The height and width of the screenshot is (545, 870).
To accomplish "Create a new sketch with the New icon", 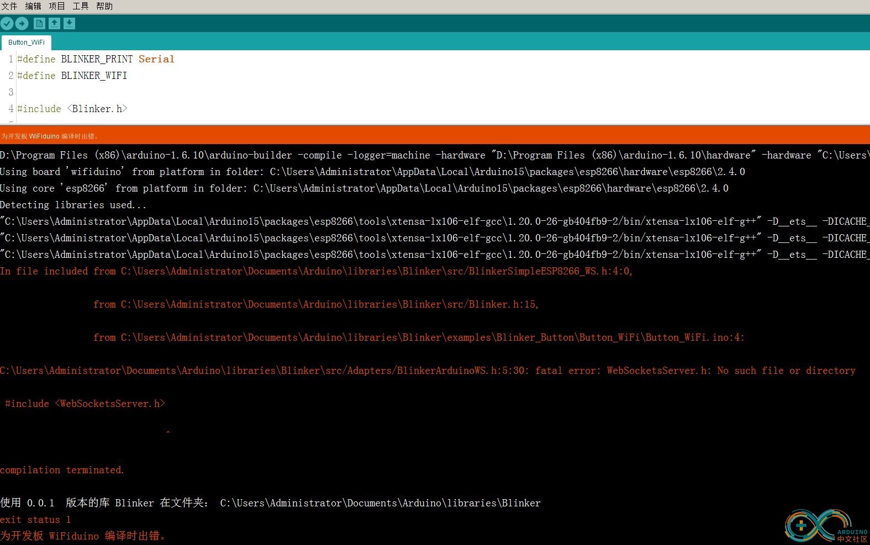I will 39,23.
